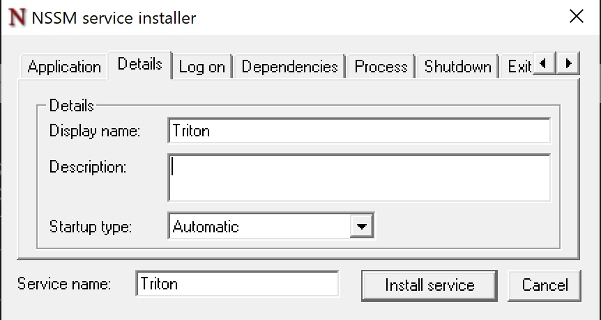Click the Service name input field
Viewport: 601px width, 320px height.
[237, 284]
